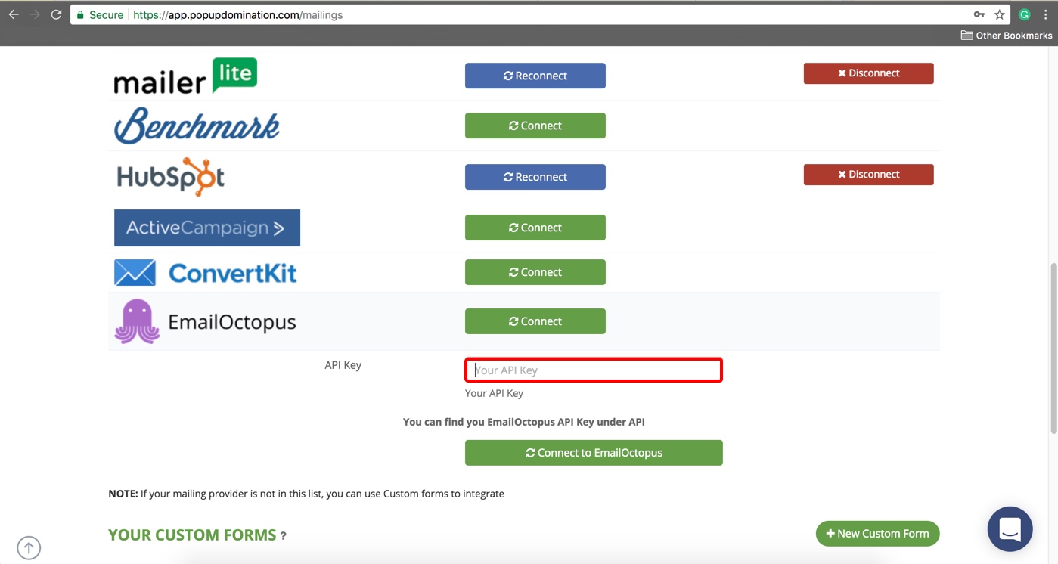This screenshot has width=1058, height=564.
Task: Click Connect in the EmailOctopus row
Action: 535,321
